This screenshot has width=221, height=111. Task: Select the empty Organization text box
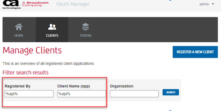coord(134,94)
